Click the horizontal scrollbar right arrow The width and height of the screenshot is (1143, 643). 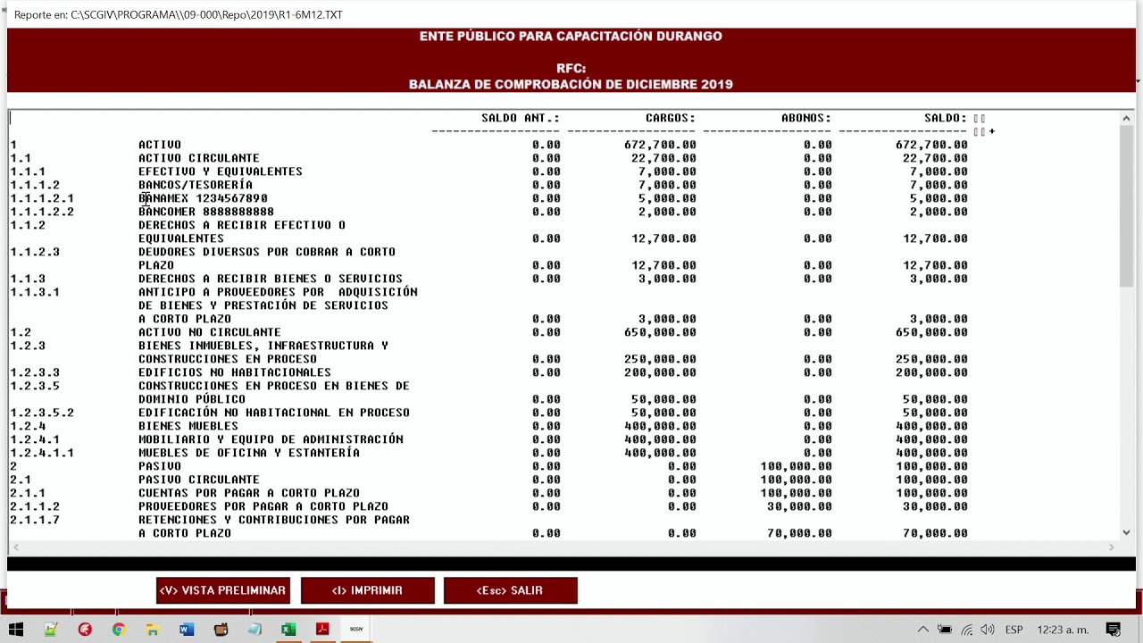point(1112,547)
